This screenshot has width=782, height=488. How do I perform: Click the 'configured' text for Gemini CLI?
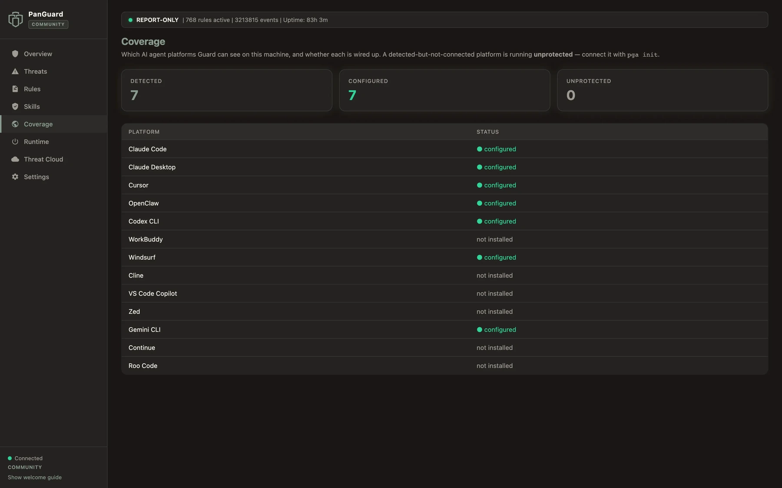[x=500, y=330]
